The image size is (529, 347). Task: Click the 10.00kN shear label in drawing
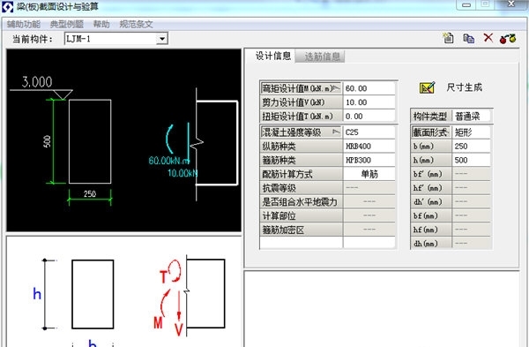click(x=183, y=173)
